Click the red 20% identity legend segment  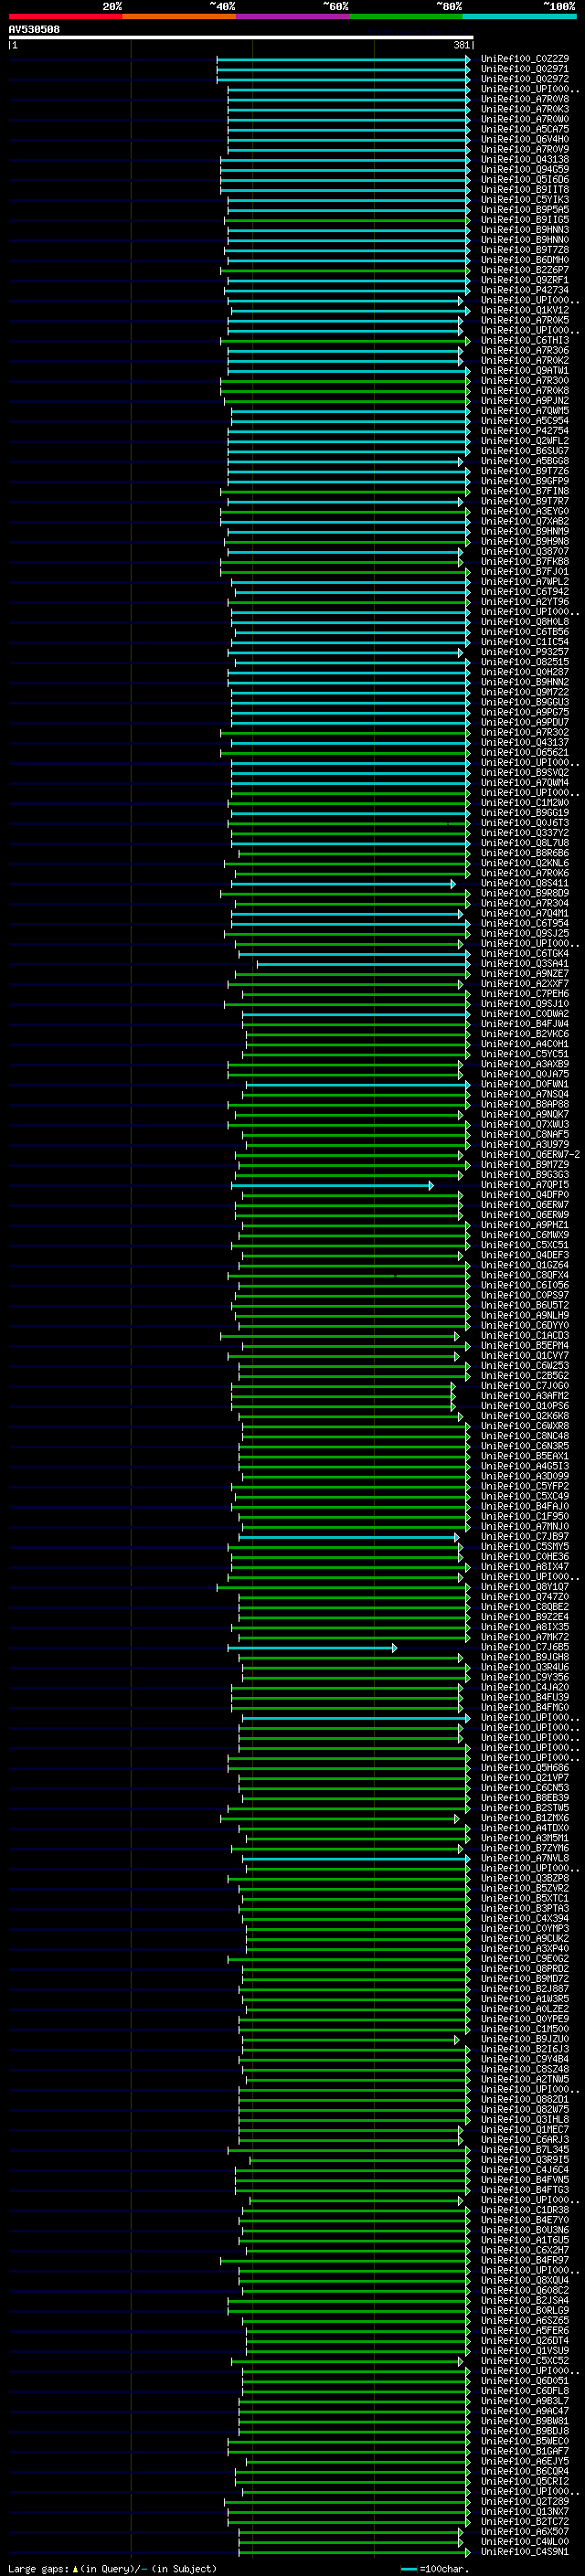pyautogui.click(x=65, y=16)
